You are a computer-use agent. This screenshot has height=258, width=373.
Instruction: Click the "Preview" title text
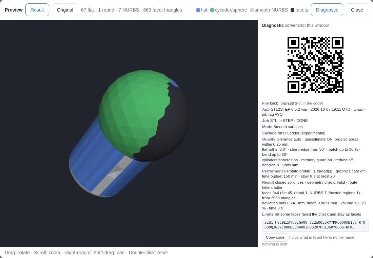coord(14,10)
